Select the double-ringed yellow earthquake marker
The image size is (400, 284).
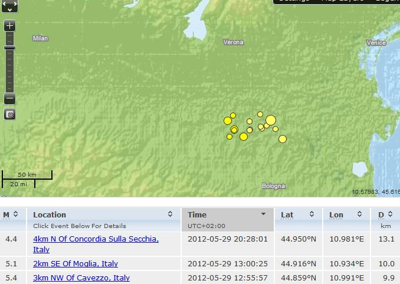[x=234, y=130]
